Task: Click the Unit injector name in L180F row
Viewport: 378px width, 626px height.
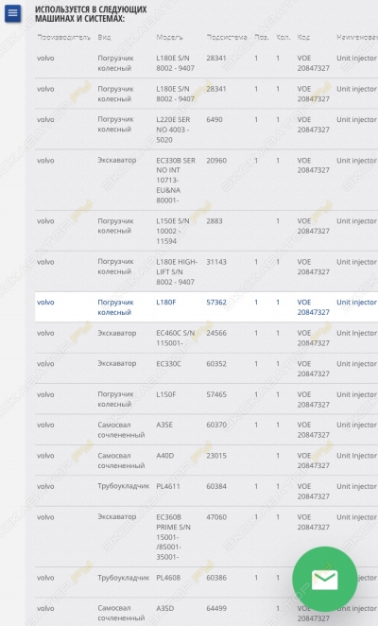Action: 356,303
